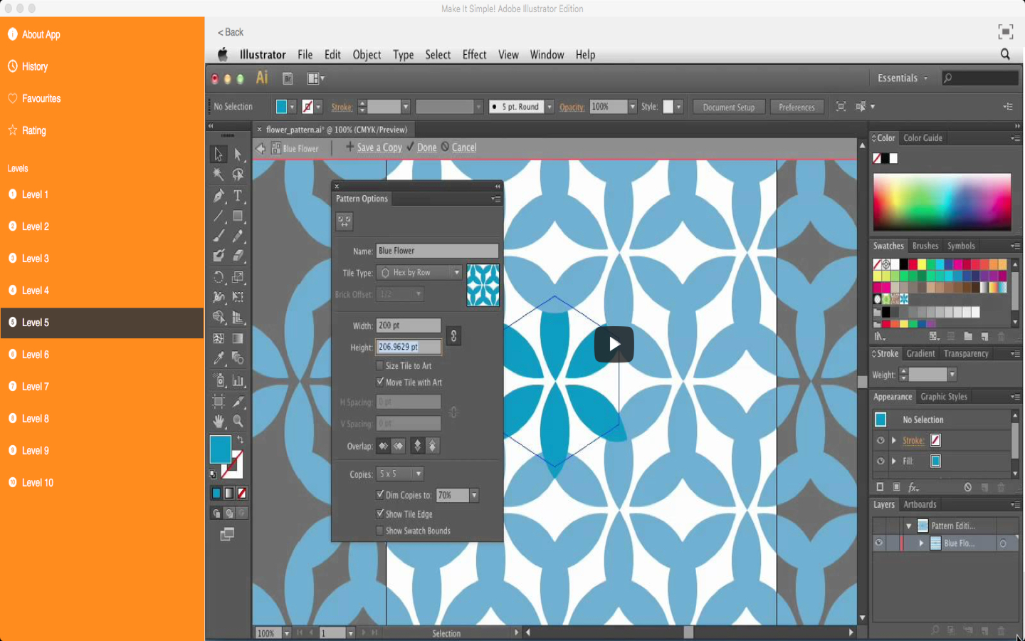Image resolution: width=1025 pixels, height=641 pixels.
Task: Click the Document Setup button
Action: 728,107
